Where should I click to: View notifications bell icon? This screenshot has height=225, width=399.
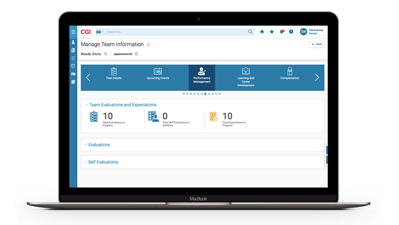(282, 32)
